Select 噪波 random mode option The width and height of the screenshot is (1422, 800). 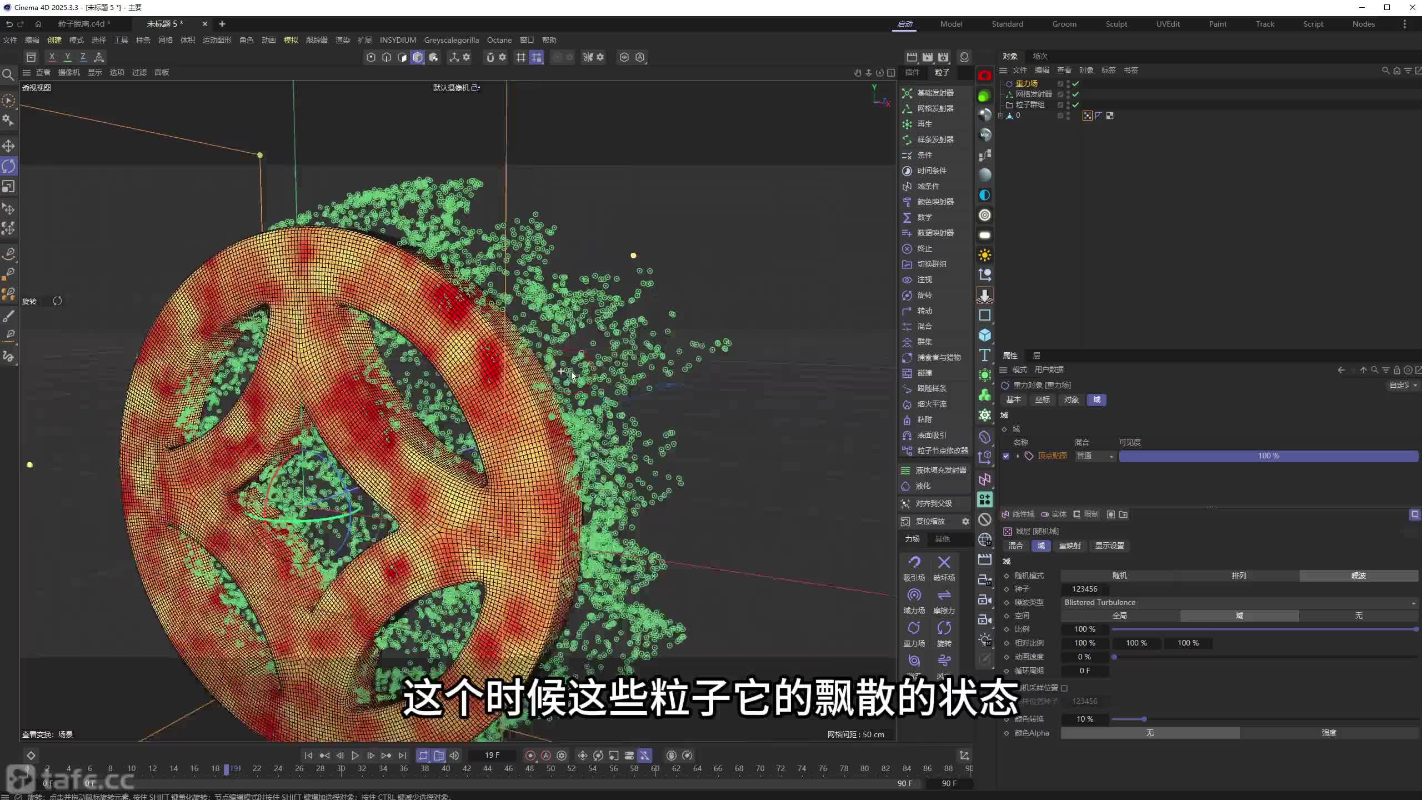[1358, 576]
